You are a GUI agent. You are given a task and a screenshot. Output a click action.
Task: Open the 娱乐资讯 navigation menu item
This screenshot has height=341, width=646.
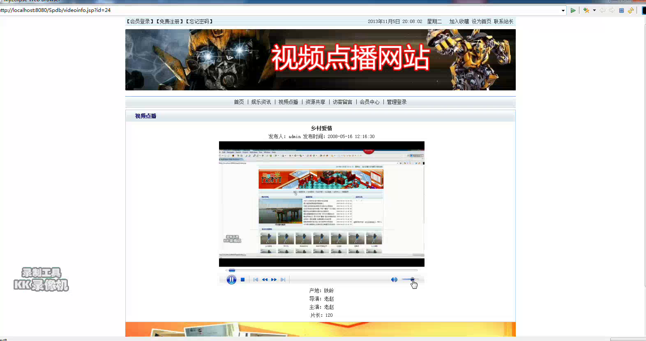pyautogui.click(x=261, y=102)
